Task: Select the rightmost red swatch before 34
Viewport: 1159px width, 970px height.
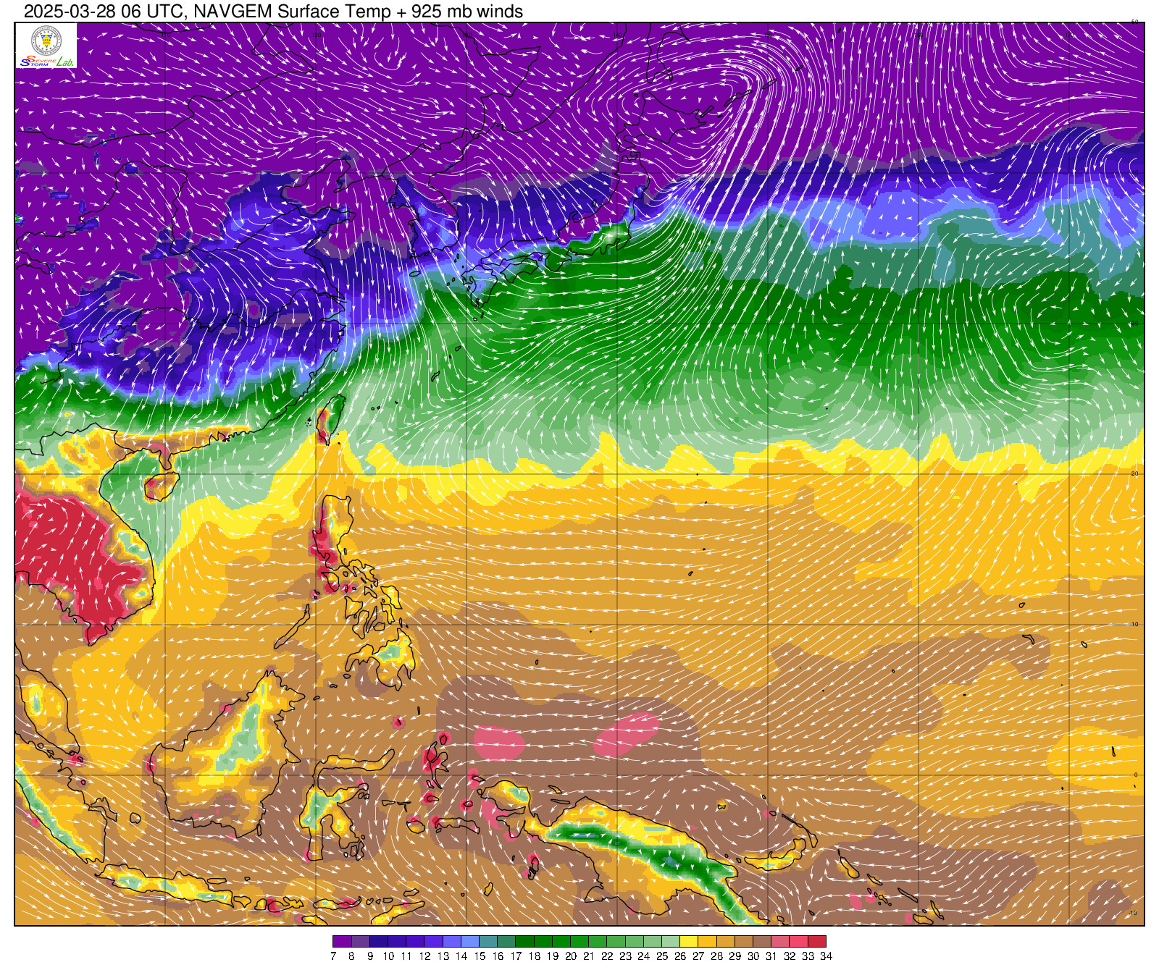Action: click(x=817, y=941)
